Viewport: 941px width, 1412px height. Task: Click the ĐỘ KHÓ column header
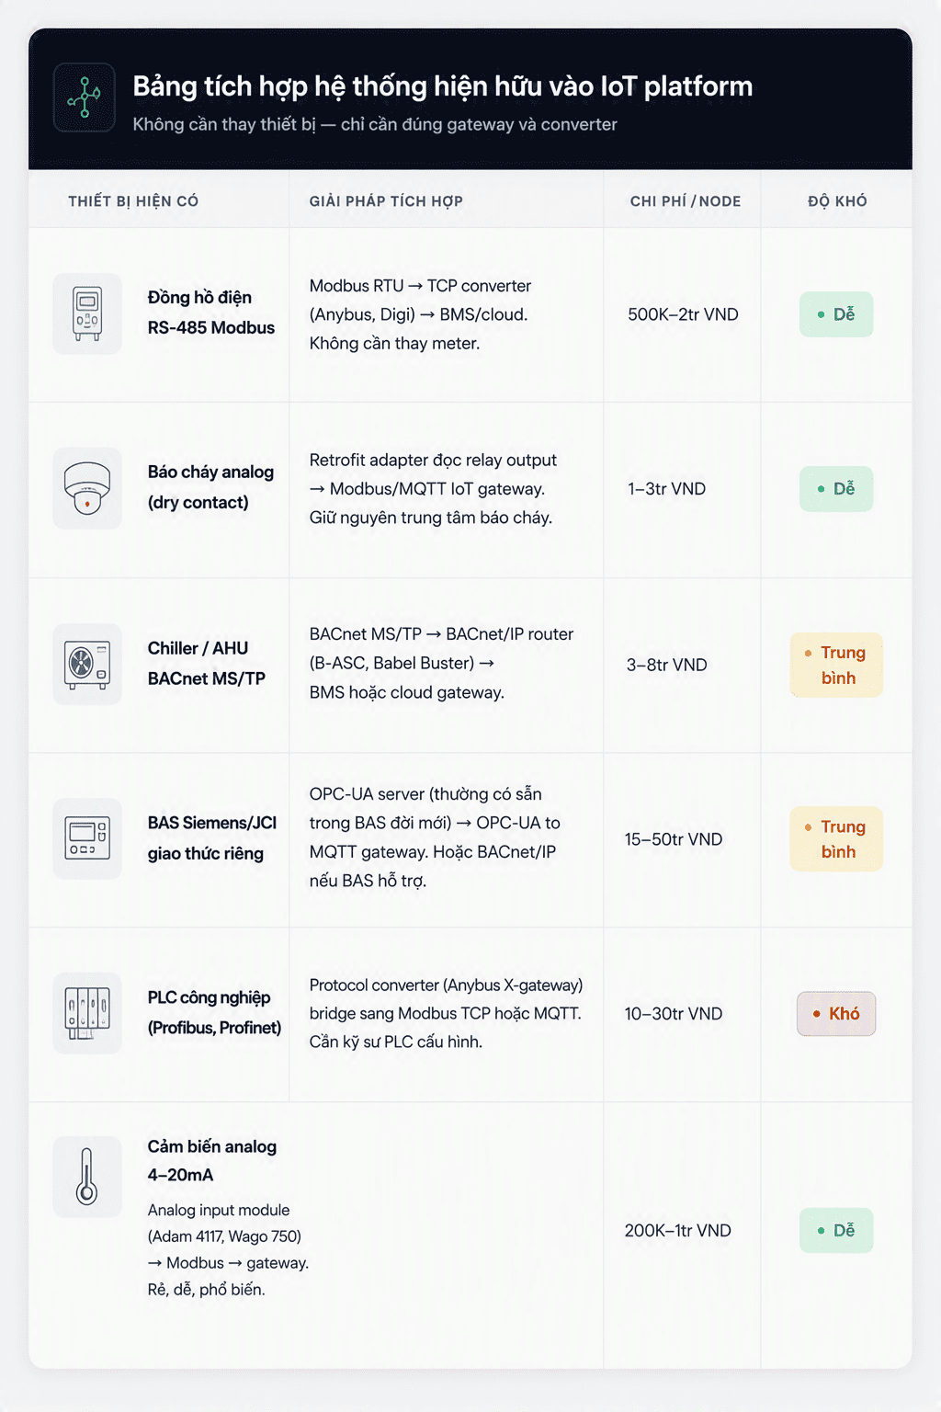click(837, 201)
